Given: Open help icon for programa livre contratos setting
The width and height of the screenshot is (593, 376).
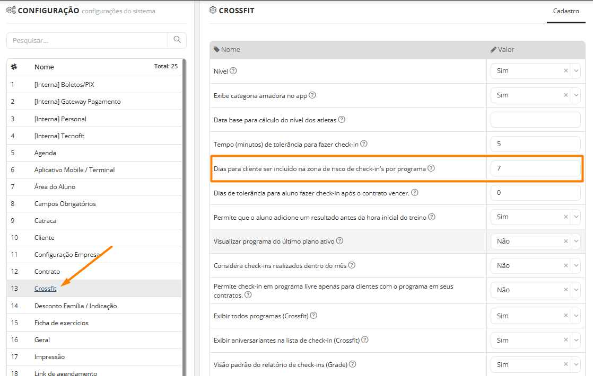Looking at the screenshot, I should pos(248,294).
